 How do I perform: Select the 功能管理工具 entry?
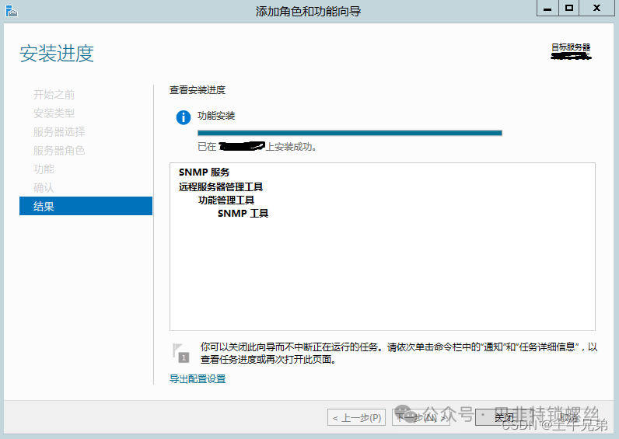[226, 200]
